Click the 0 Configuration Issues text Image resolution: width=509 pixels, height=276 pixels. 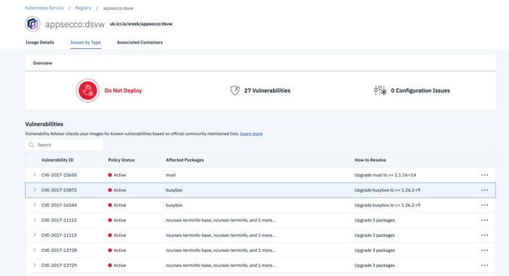pos(420,90)
